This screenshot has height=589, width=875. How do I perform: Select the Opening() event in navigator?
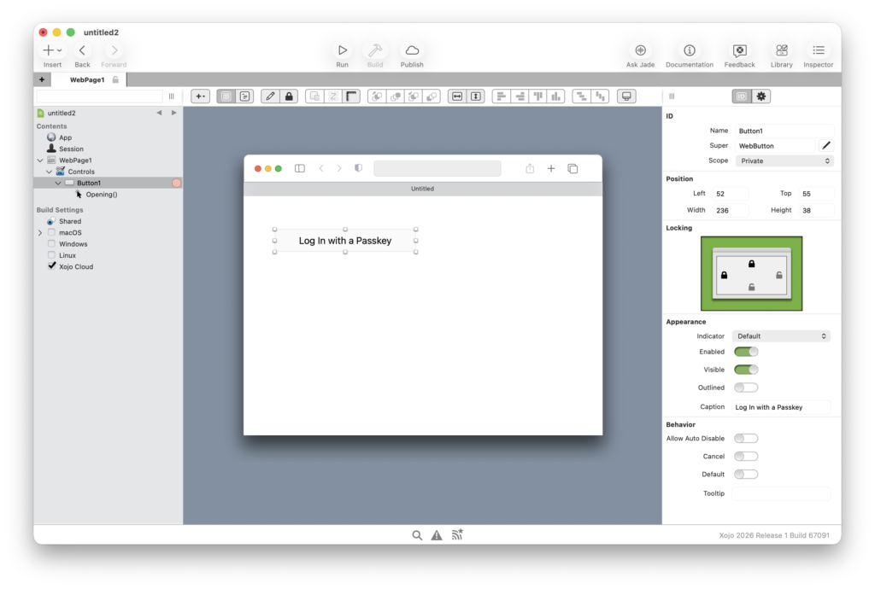point(102,195)
